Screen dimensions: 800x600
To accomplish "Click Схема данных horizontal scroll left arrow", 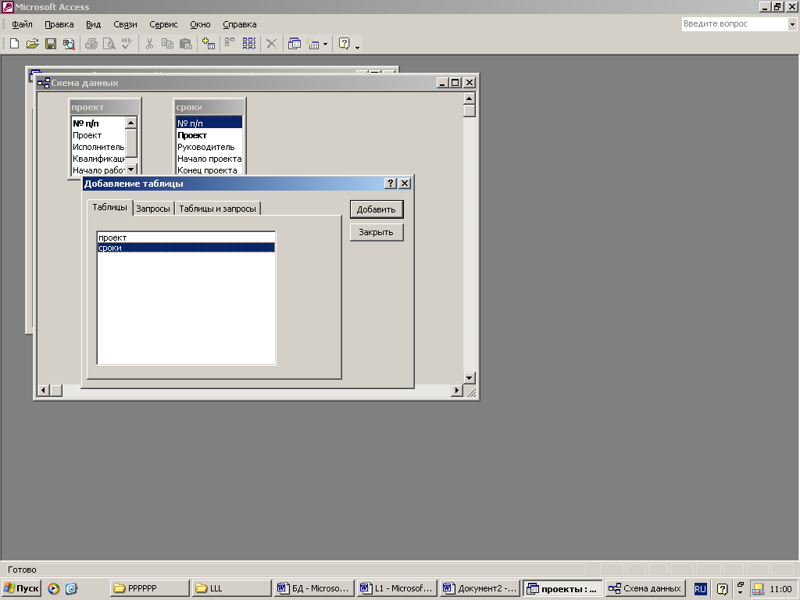I will (x=44, y=391).
